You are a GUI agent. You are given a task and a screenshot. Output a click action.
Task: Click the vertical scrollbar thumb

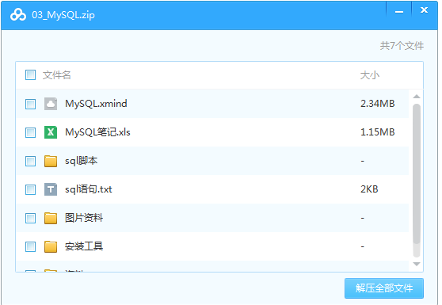click(417, 174)
